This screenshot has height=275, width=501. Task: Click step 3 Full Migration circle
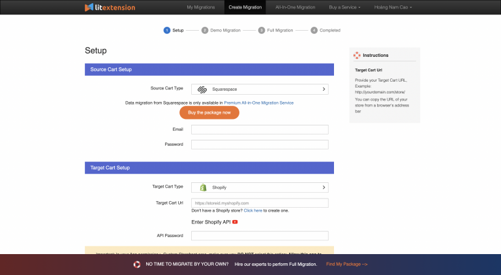(262, 30)
